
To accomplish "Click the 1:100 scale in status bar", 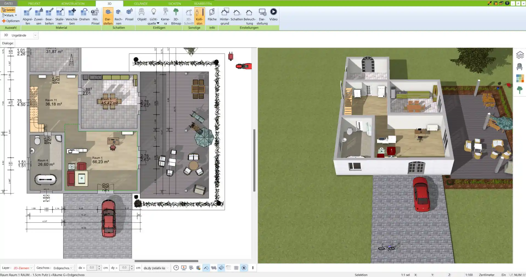I will [469, 275].
